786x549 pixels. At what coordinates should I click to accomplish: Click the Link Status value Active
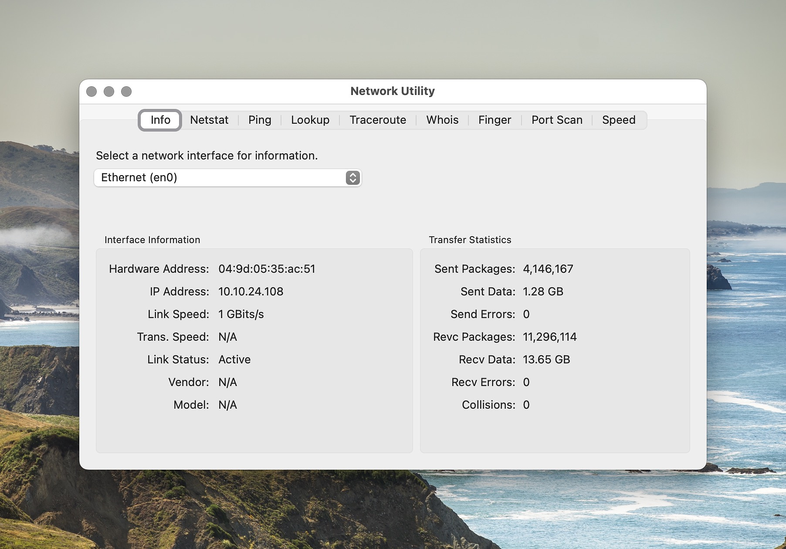(x=234, y=359)
